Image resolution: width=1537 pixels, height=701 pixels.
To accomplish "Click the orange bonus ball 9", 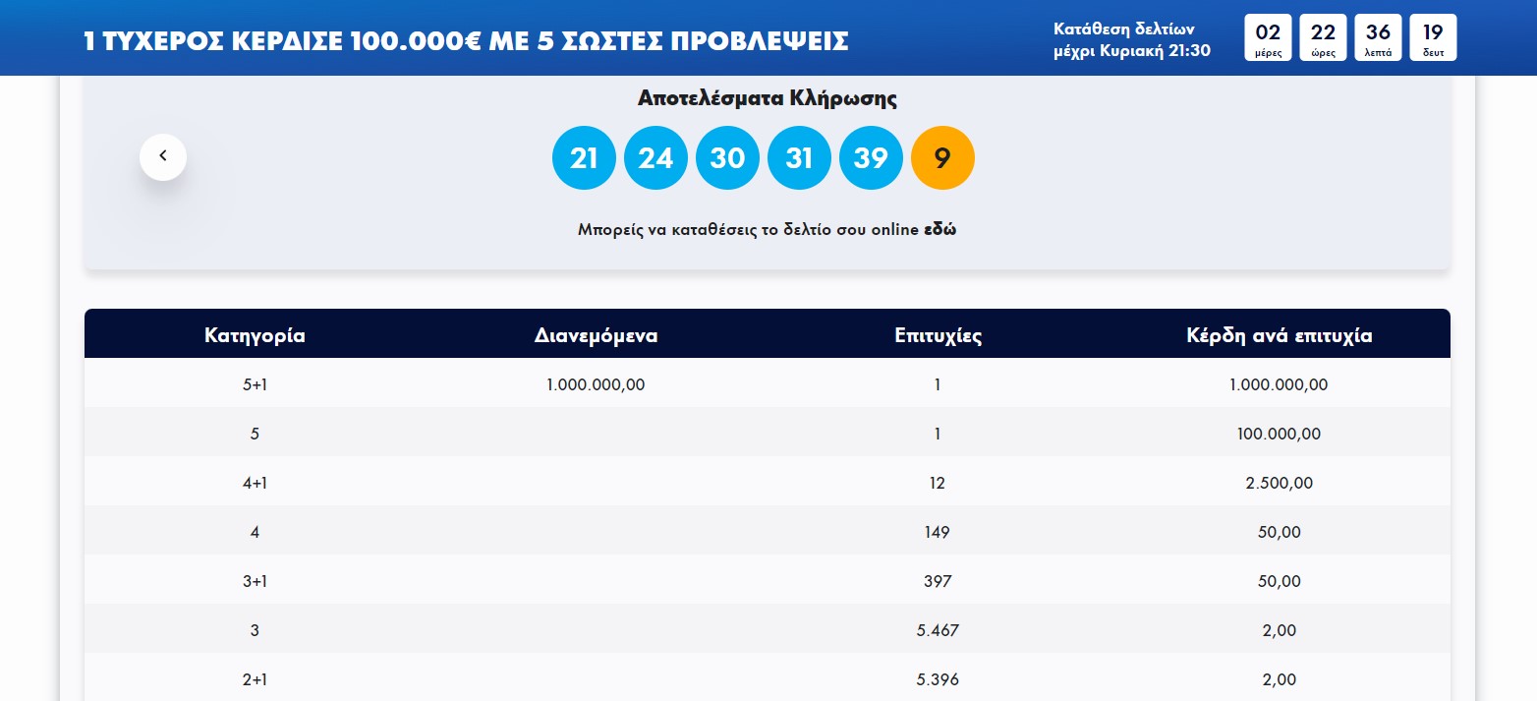I will pos(942,157).
